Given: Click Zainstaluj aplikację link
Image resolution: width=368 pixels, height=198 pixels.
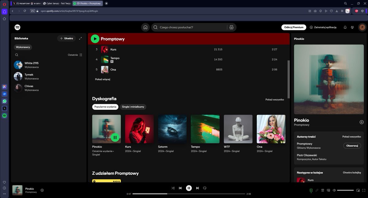Looking at the screenshot, I should click(323, 27).
